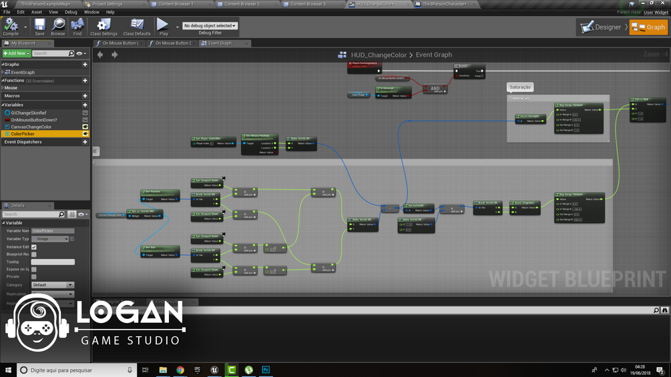This screenshot has width=671, height=377.
Task: Navigate forward in graph history
Action: coord(115,55)
